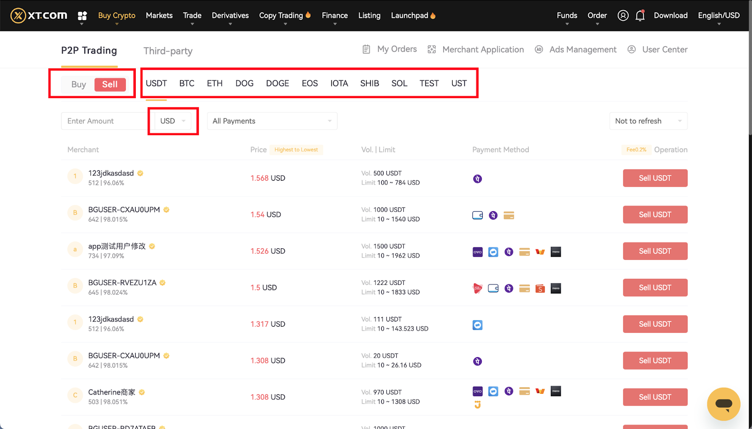The height and width of the screenshot is (429, 752).
Task: Click the My Orders clipboard icon
Action: click(367, 49)
